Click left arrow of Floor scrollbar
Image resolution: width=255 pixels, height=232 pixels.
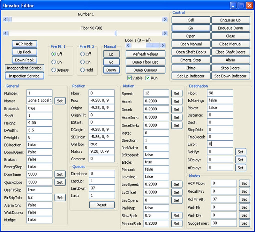(x=6, y=33)
